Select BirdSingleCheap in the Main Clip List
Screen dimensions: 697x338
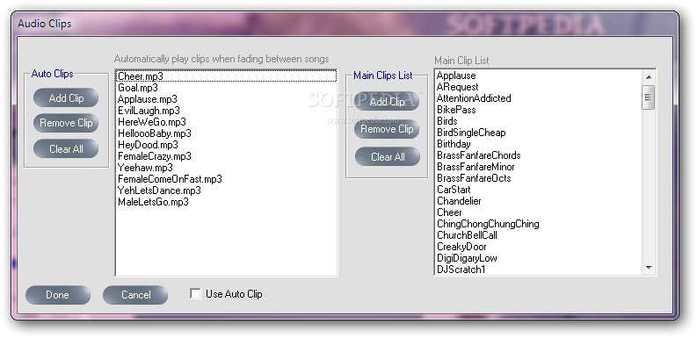point(539,133)
